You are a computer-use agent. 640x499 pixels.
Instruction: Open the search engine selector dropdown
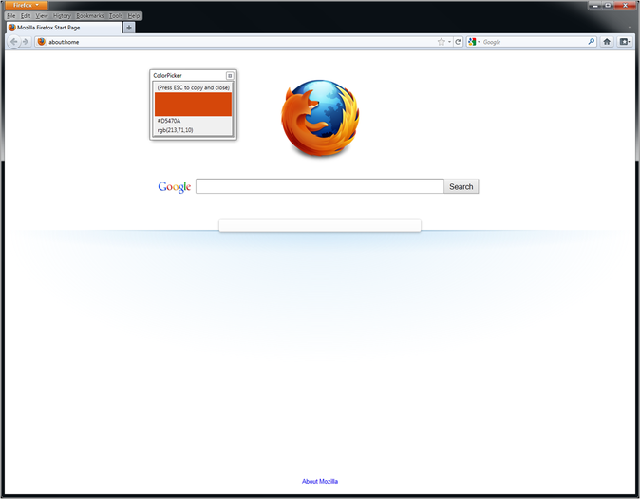click(474, 42)
